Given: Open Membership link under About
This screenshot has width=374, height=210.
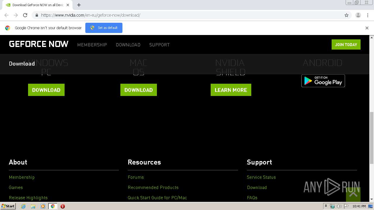Looking at the screenshot, I should point(22,177).
